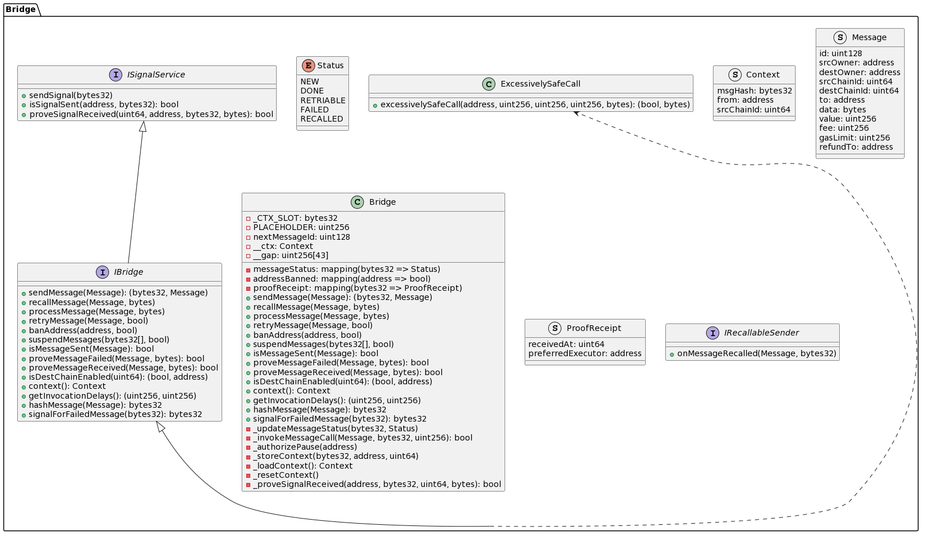Click the ISignalService interface 'I' icon

click(x=115, y=75)
